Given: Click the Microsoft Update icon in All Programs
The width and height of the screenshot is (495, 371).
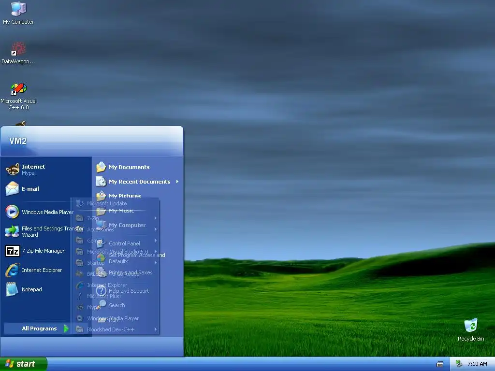Looking at the screenshot, I should click(80, 203).
